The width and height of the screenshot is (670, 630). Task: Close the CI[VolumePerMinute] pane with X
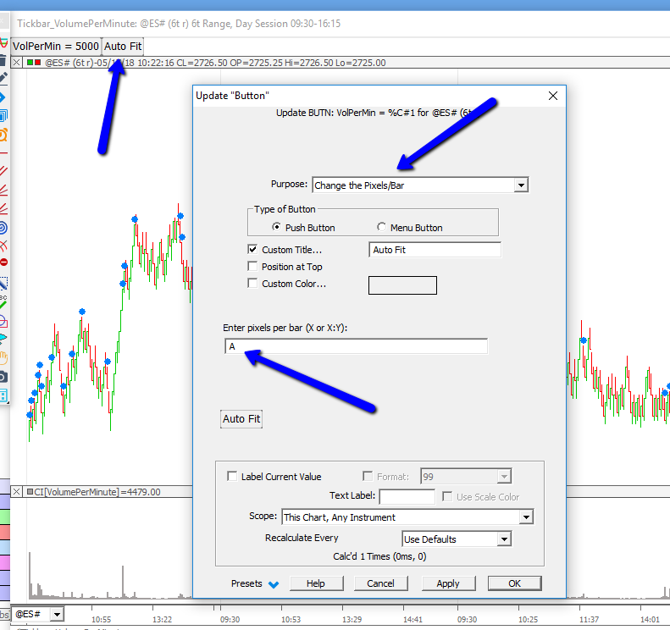(x=16, y=492)
